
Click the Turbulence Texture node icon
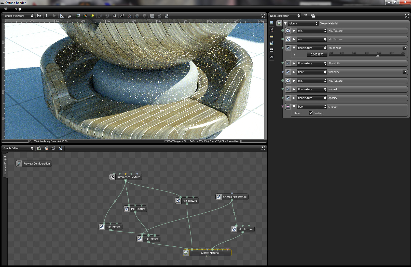[112, 177]
